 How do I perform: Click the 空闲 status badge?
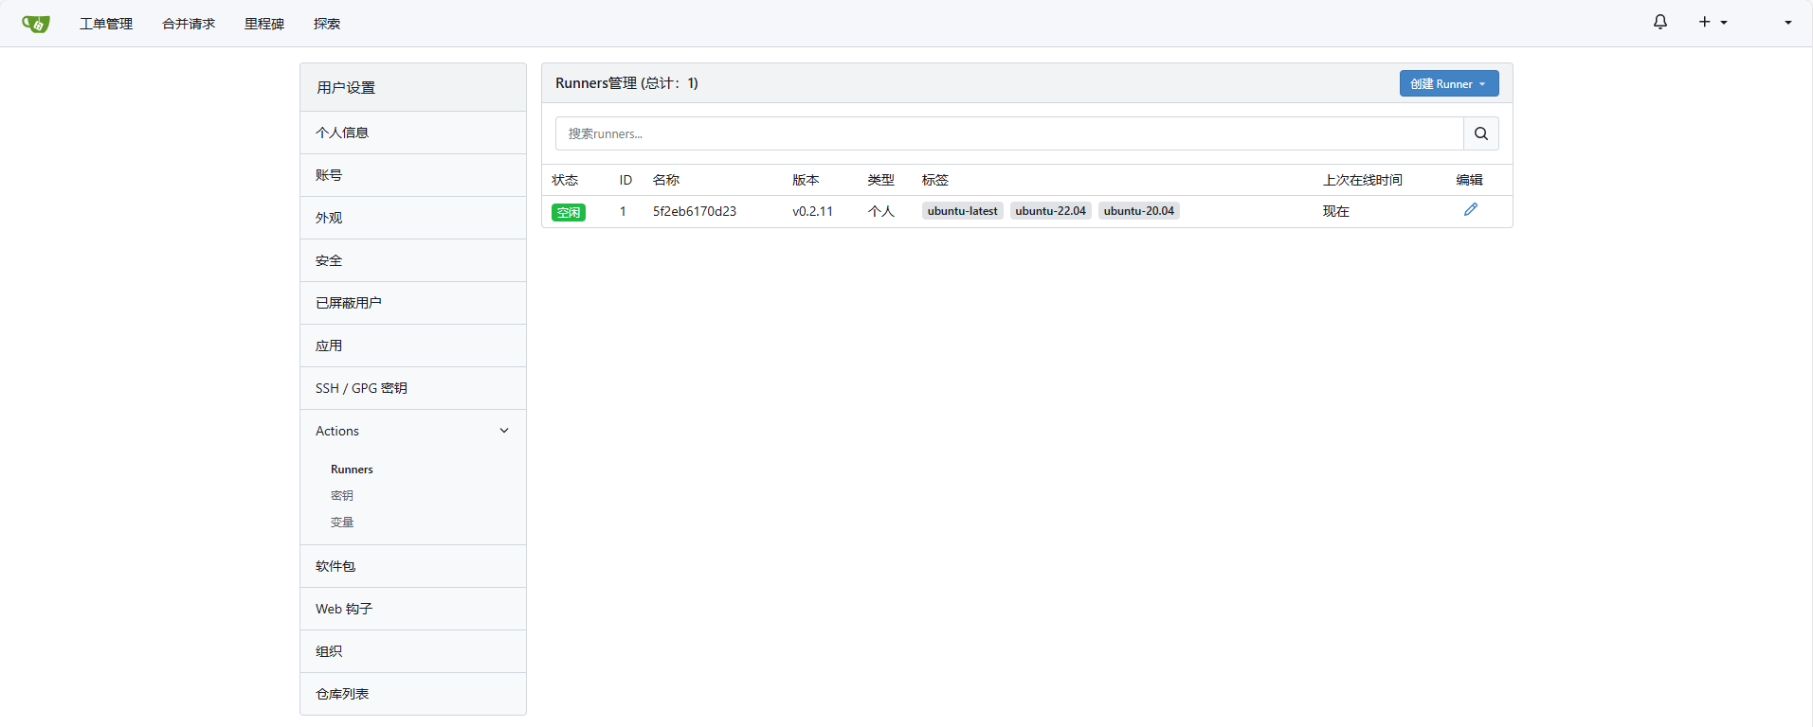(569, 212)
